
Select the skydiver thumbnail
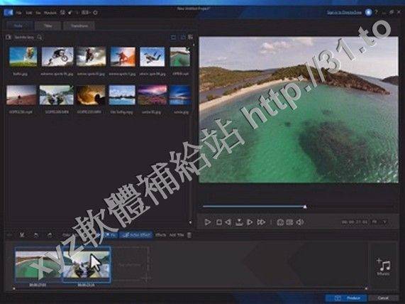[x=152, y=57]
